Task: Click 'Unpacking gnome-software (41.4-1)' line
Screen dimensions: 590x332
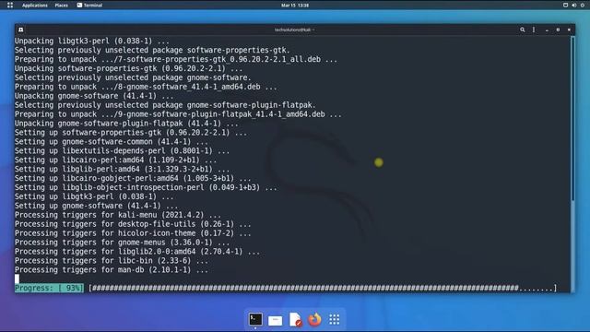Action: [94, 96]
